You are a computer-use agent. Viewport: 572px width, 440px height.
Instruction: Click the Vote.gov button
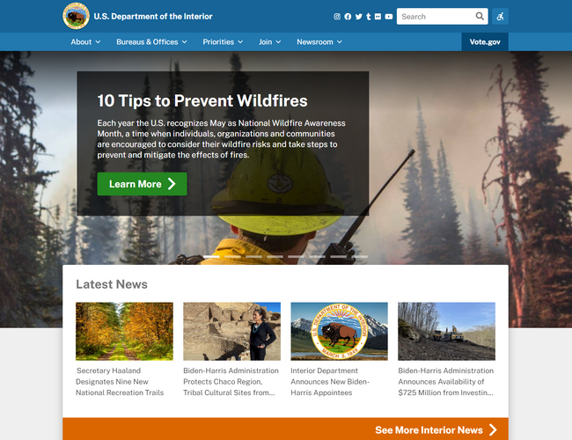(x=485, y=42)
